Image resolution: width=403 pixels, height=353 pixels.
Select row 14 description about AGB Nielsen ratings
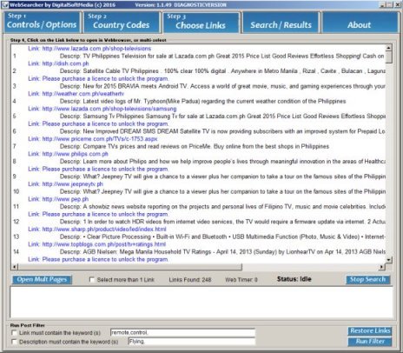[222, 252]
